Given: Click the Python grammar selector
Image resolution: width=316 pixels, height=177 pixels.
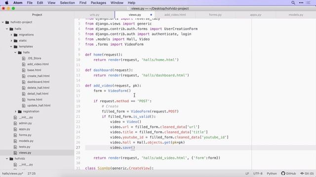Looking at the screenshot, I should point(272,174).
